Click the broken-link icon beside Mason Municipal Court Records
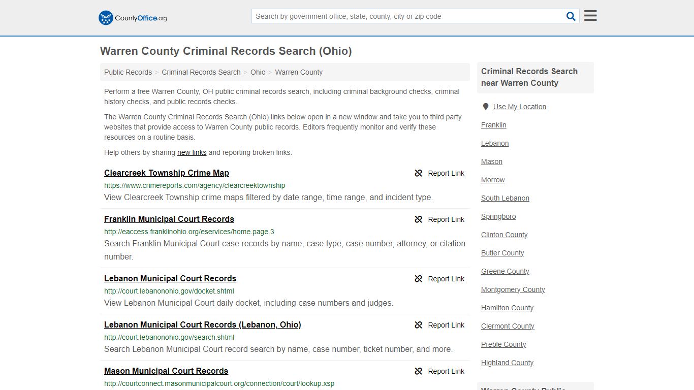This screenshot has width=694, height=390. pos(418,371)
